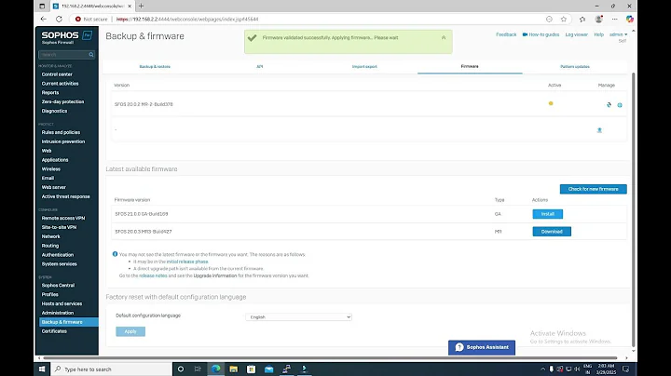Screen dimensions: 671x376
Task: Open the Feedback link
Action: click(x=506, y=34)
